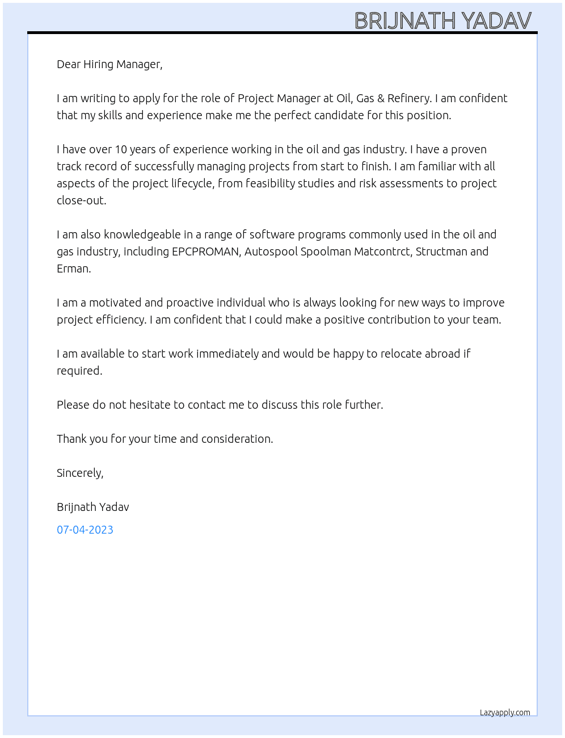565x738 pixels.
Task: Click the word close-out
Action: click(81, 200)
